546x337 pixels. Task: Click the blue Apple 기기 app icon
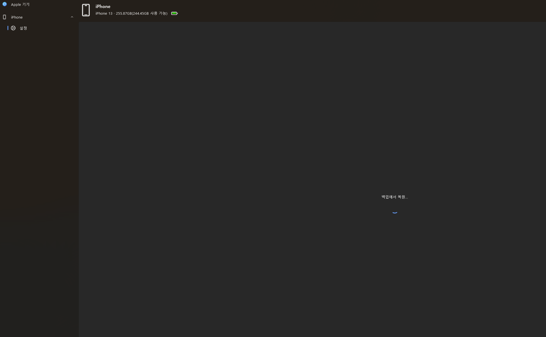coord(4,4)
